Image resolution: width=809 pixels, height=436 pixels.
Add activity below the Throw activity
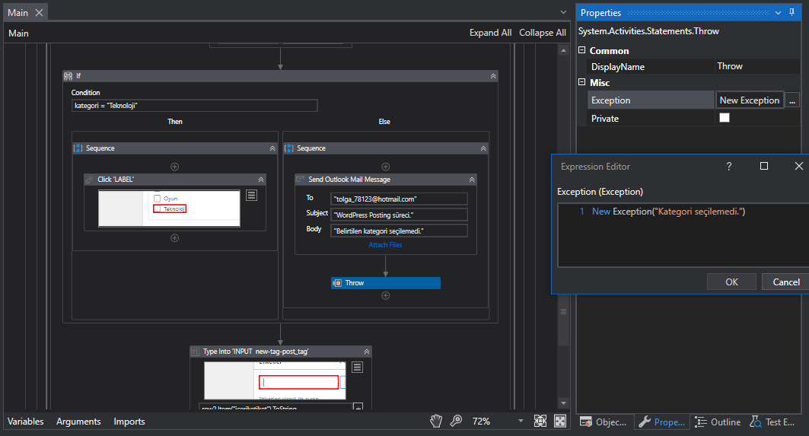[x=385, y=296]
